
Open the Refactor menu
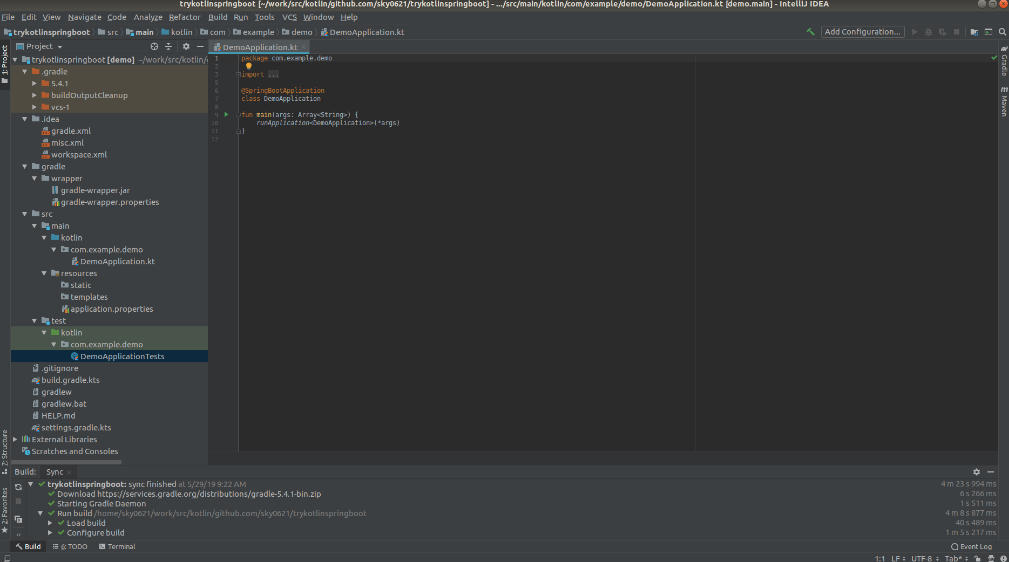pyautogui.click(x=185, y=17)
